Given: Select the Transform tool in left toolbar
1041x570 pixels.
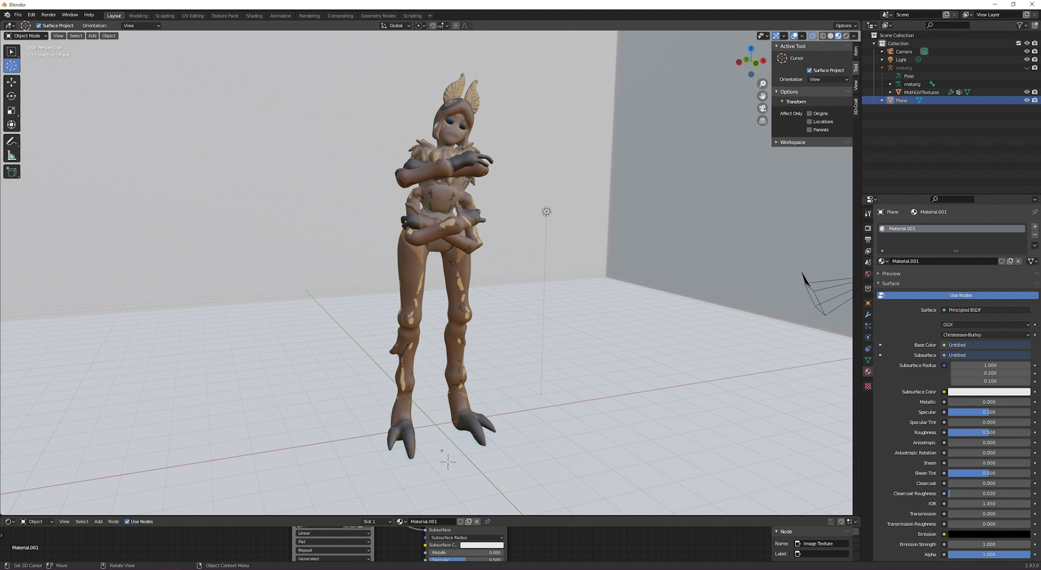Looking at the screenshot, I should click(x=11, y=125).
